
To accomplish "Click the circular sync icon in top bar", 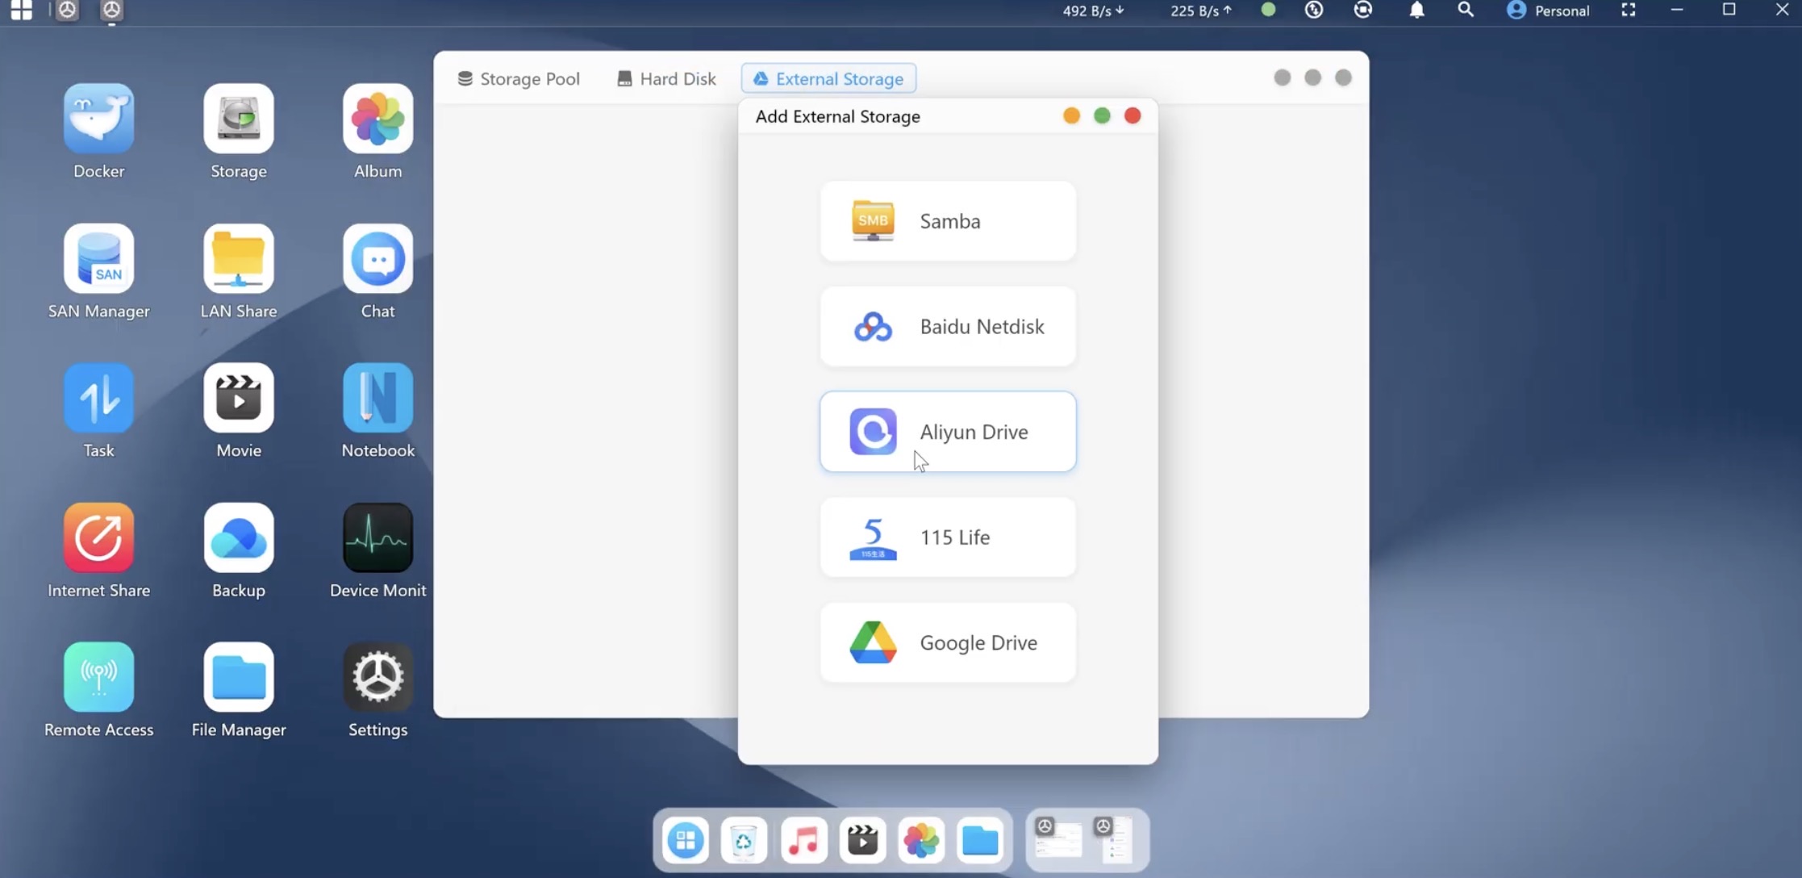I will coord(1363,10).
